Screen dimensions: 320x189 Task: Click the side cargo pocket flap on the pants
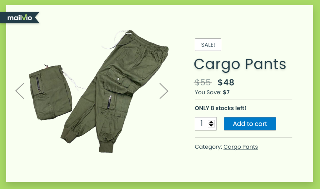coord(118,78)
